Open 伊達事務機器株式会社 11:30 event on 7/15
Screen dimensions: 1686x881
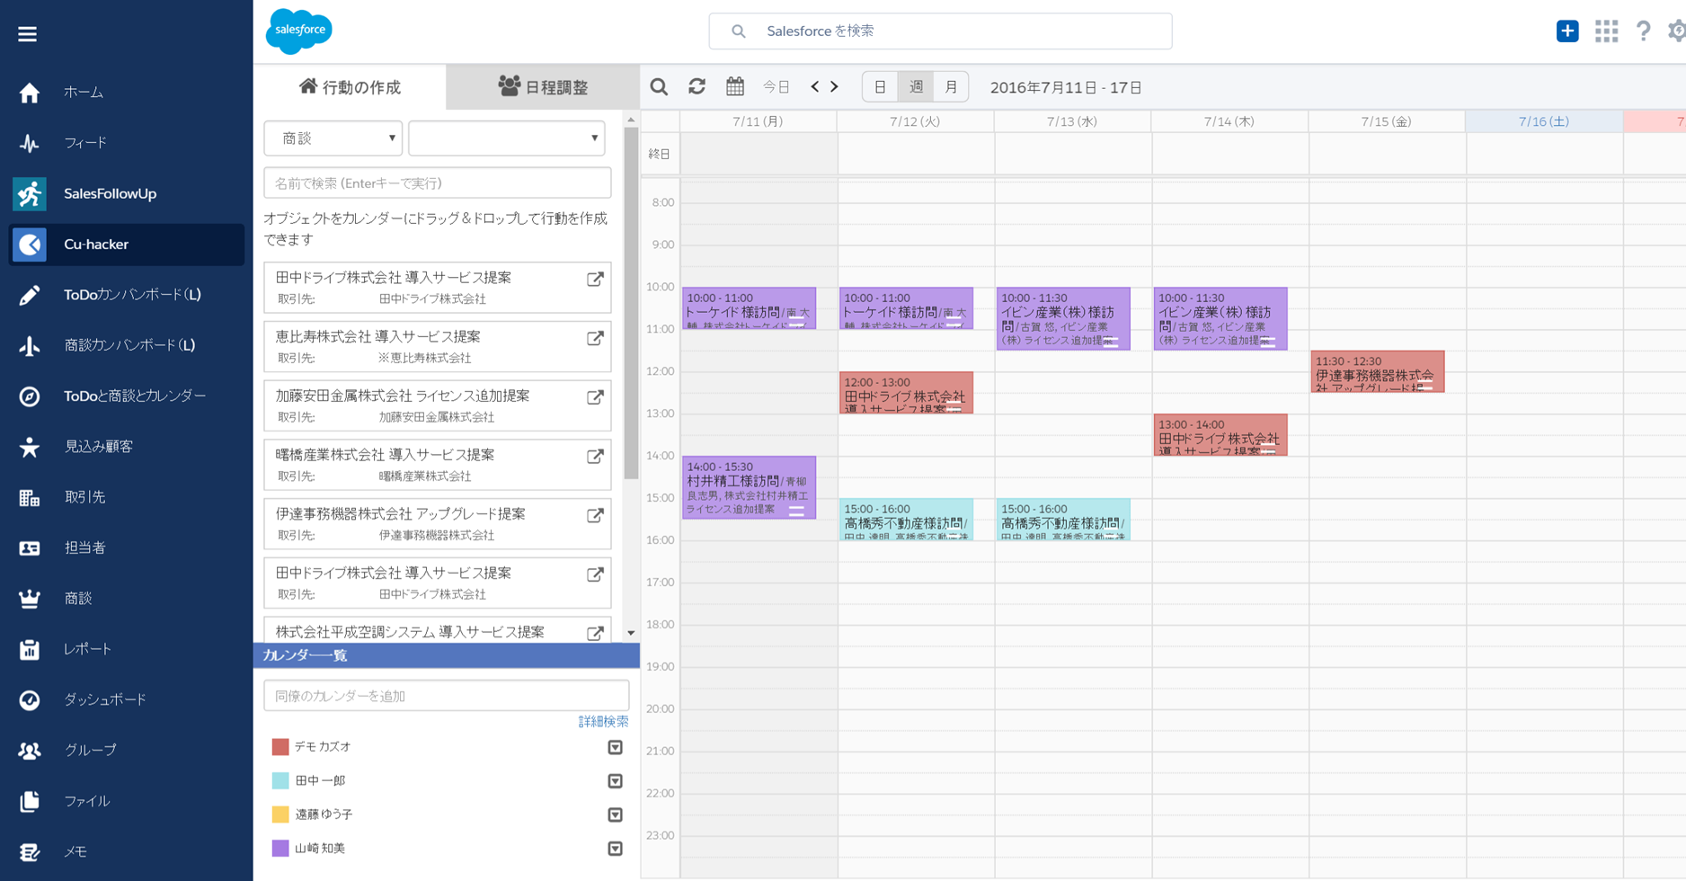tap(1378, 371)
